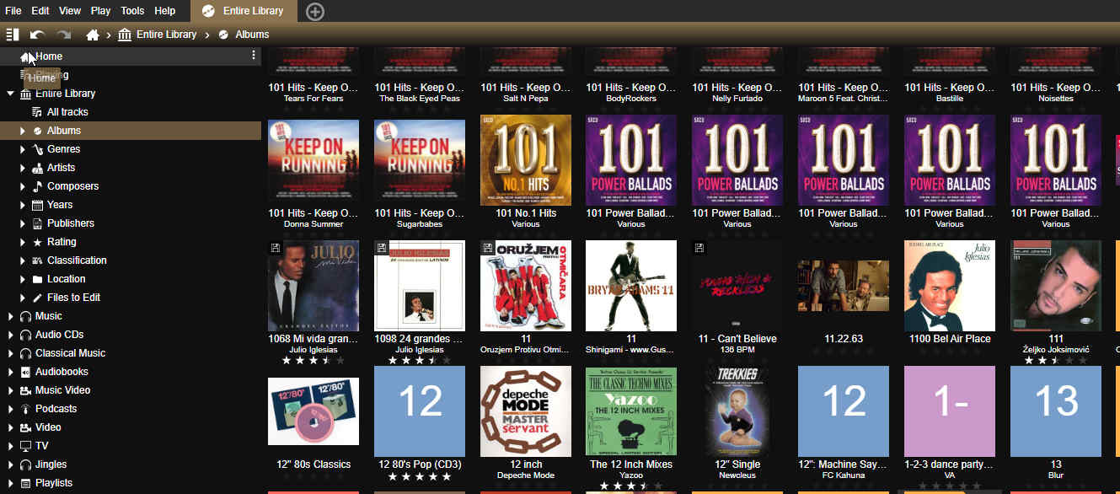Viewport: 1120px width, 494px height.
Task: Expand the Genres node arrow
Action: click(x=23, y=149)
